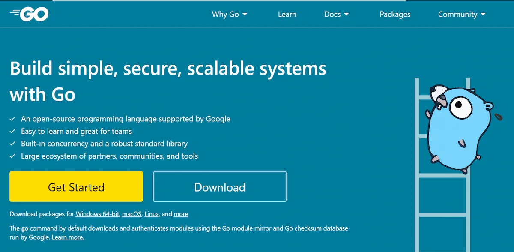Open the macOS download link
The width and height of the screenshot is (514, 252).
pos(131,214)
